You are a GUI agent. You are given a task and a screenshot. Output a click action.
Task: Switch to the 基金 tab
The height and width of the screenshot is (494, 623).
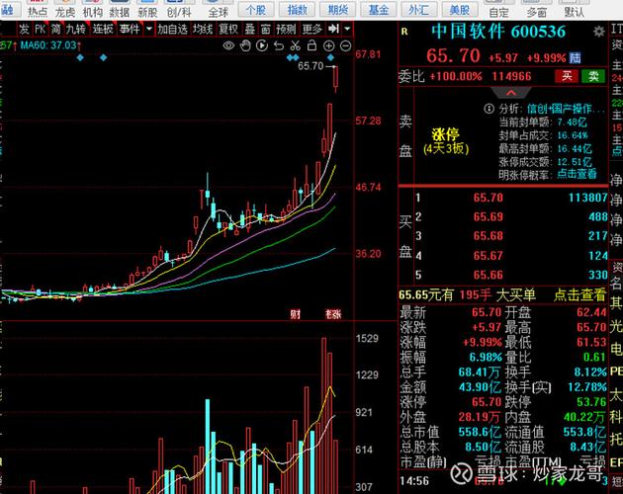tap(378, 10)
